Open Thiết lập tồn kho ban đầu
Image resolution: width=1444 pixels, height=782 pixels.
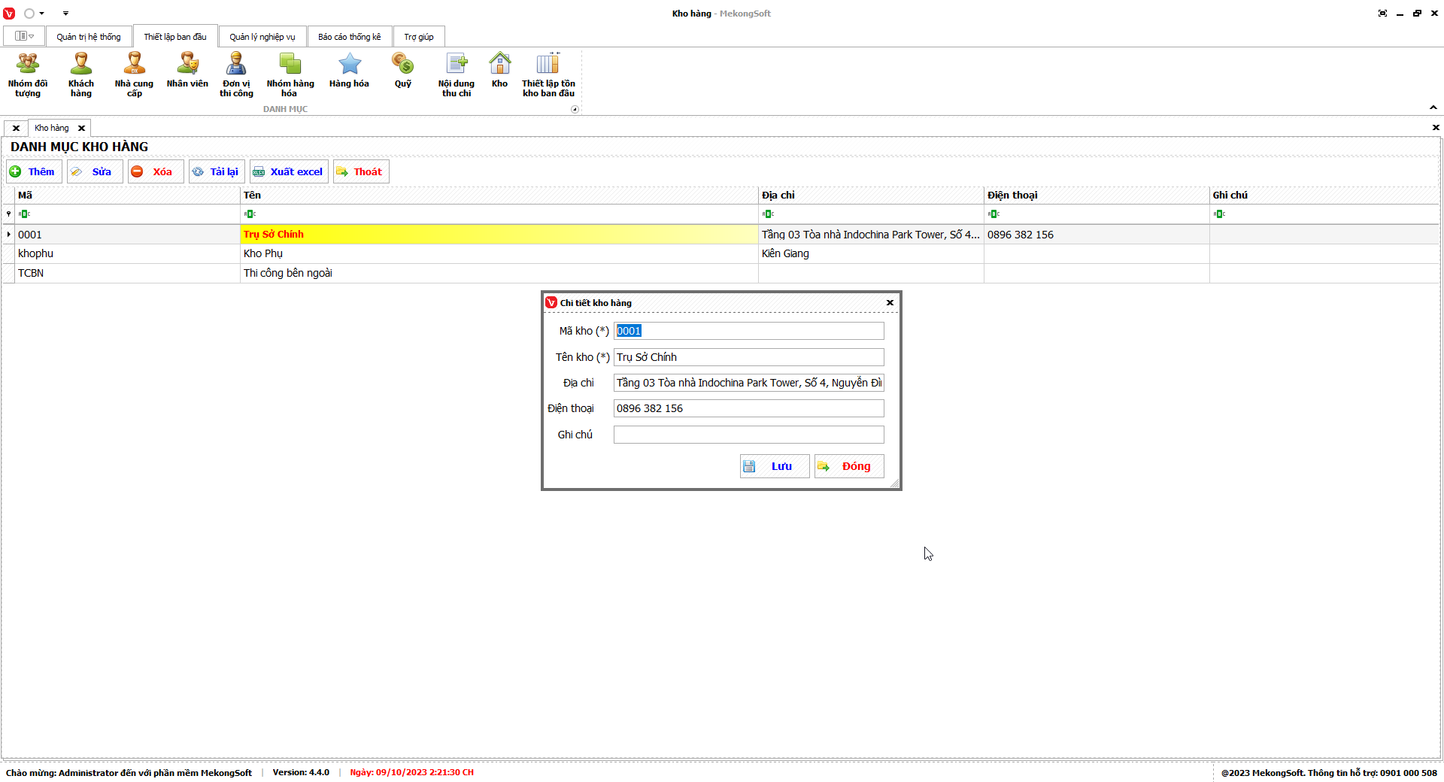[x=548, y=74]
